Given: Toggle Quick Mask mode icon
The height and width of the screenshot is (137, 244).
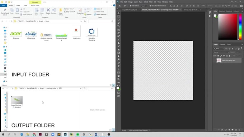Looking at the screenshot, I should (118, 93).
